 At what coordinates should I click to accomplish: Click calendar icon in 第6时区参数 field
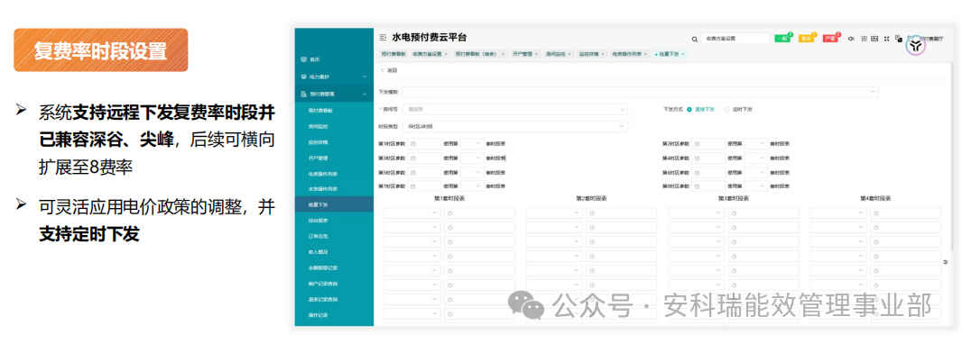pyautogui.click(x=697, y=172)
